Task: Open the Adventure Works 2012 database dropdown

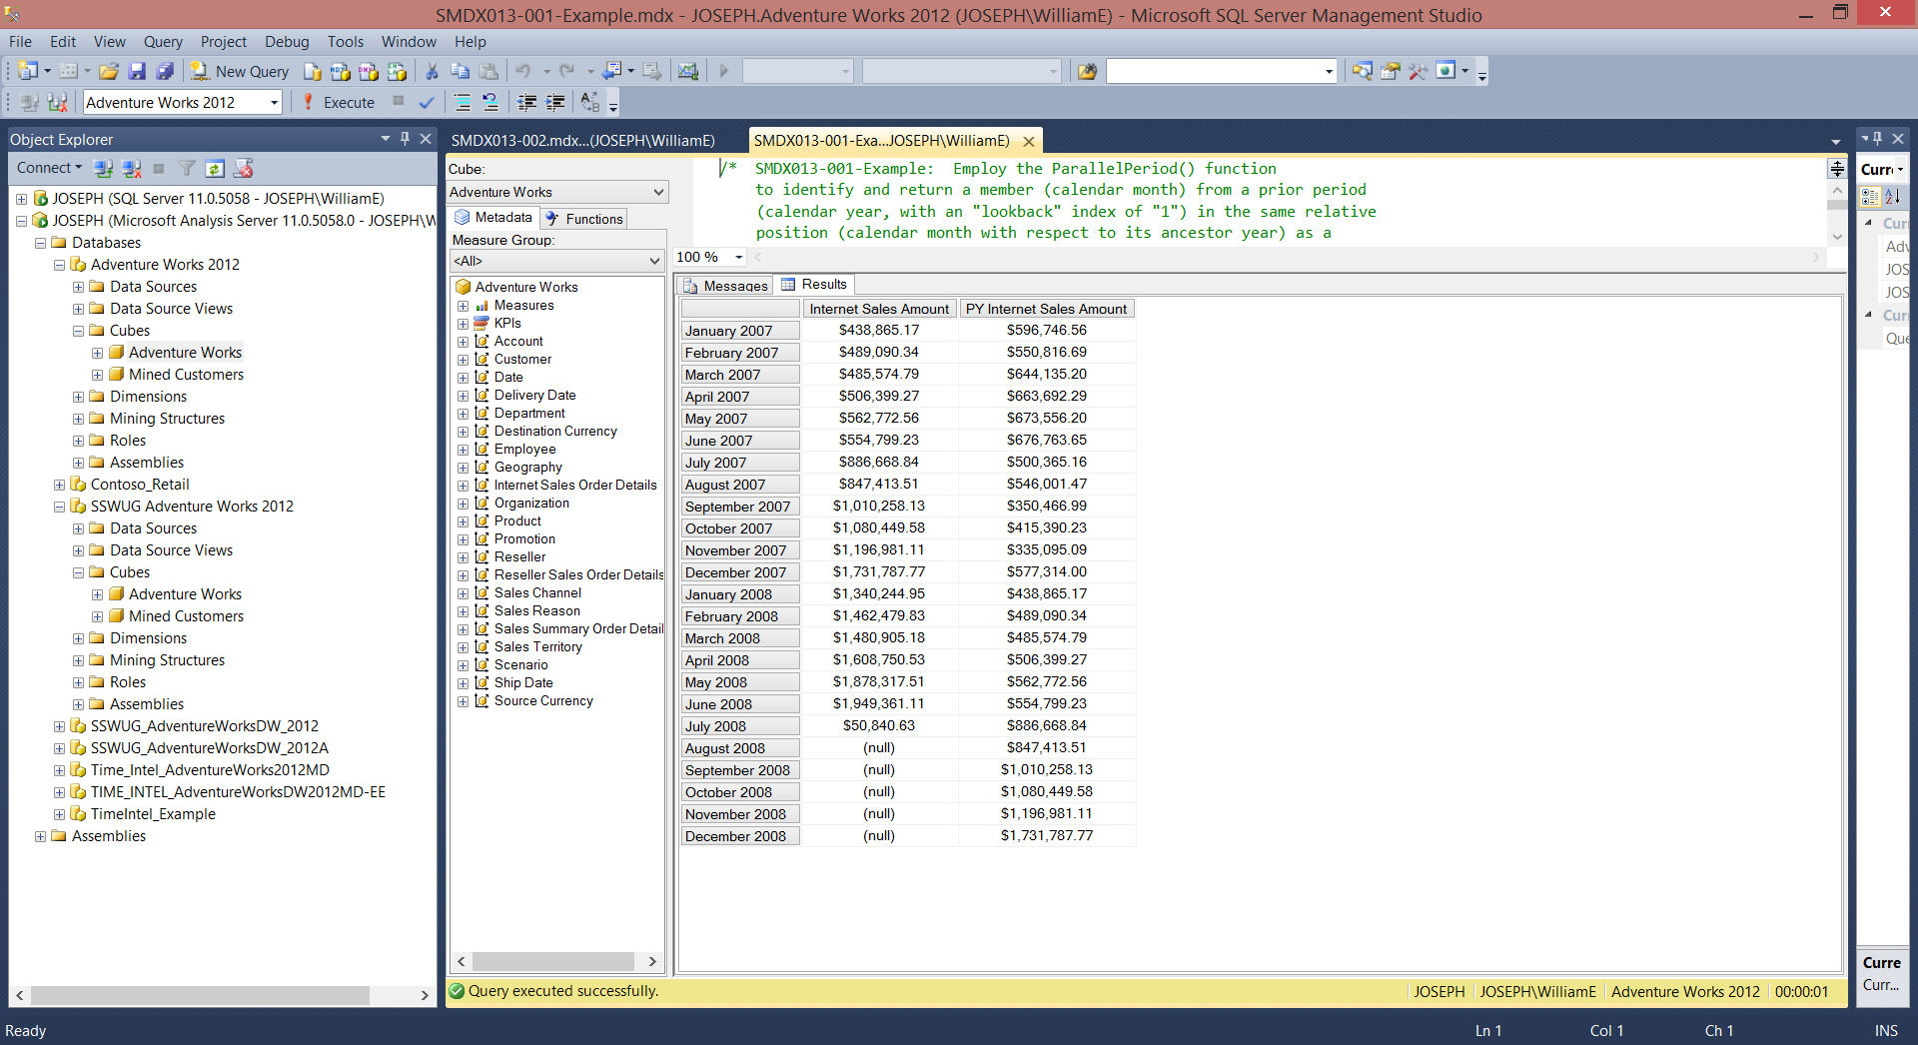Action: [274, 102]
